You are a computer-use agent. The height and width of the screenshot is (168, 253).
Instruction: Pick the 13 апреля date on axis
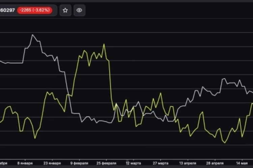(188, 163)
